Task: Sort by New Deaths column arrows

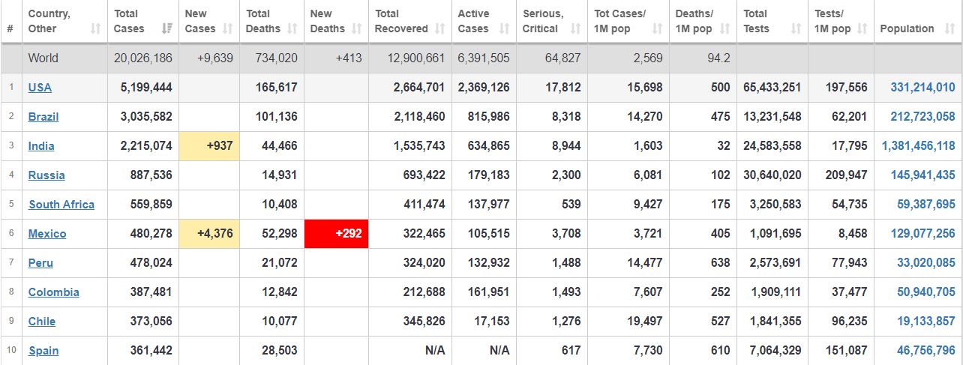Action: (356, 28)
